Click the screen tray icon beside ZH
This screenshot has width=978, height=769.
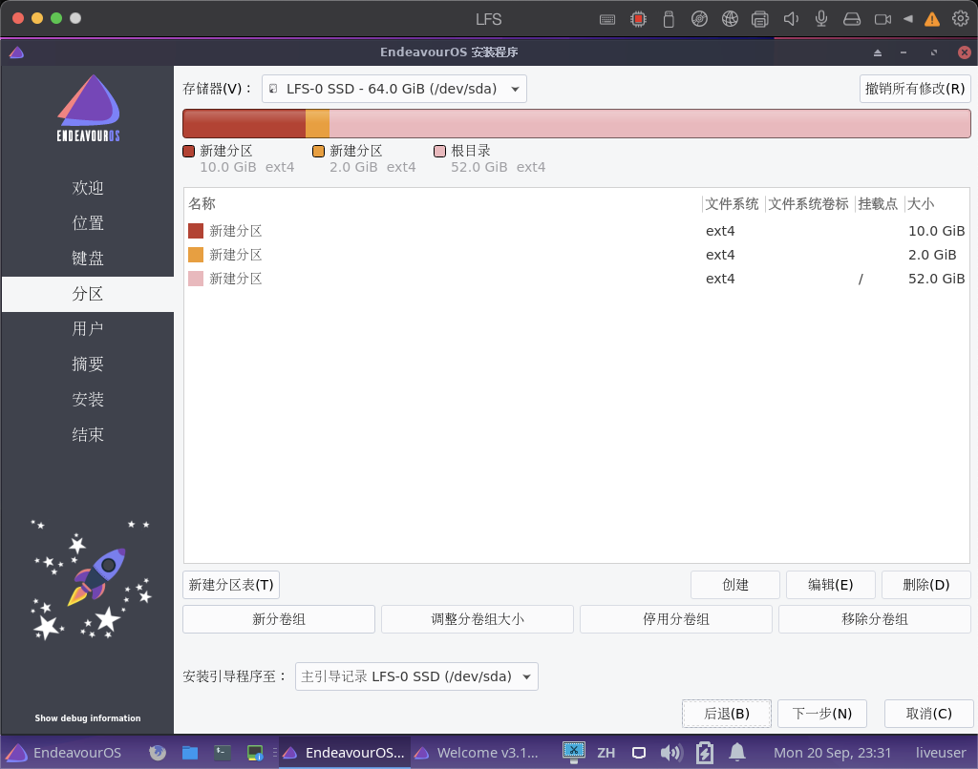[639, 753]
